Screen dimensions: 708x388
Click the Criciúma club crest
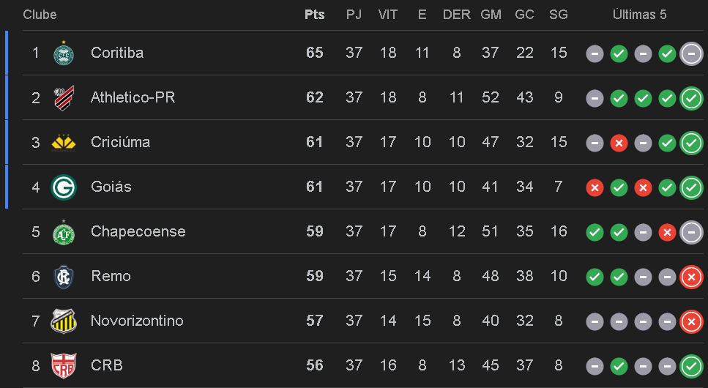[x=64, y=143]
